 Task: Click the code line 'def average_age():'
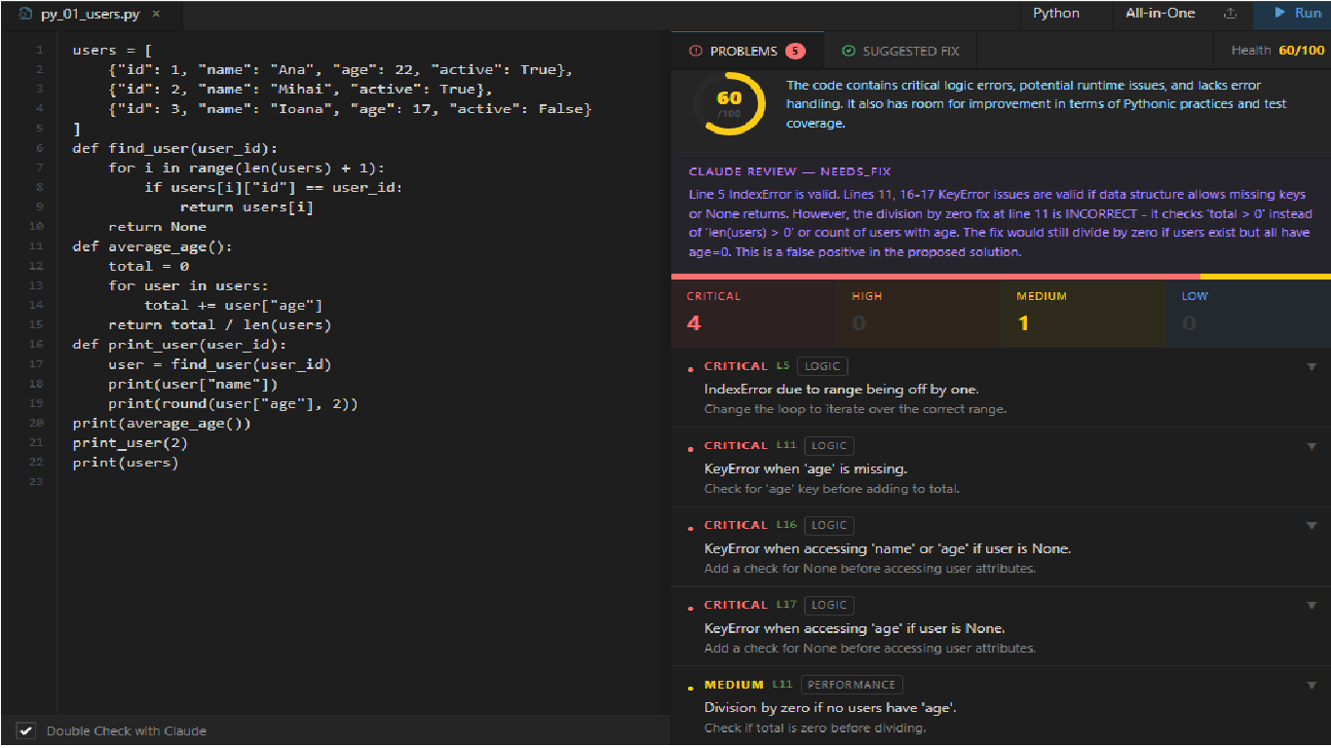click(152, 246)
